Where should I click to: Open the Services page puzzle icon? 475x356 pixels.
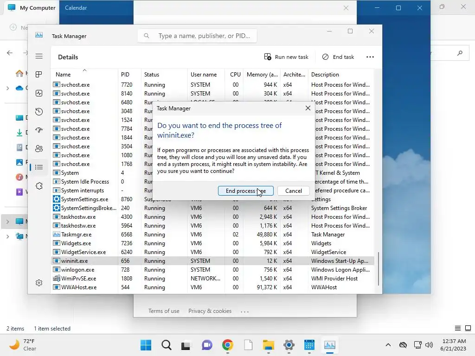(39, 186)
